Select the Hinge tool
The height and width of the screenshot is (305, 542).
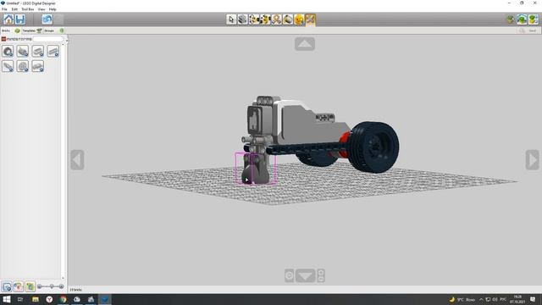pyautogui.click(x=254, y=19)
